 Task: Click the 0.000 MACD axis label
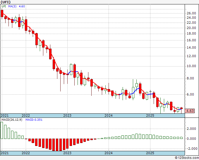click(x=191, y=139)
